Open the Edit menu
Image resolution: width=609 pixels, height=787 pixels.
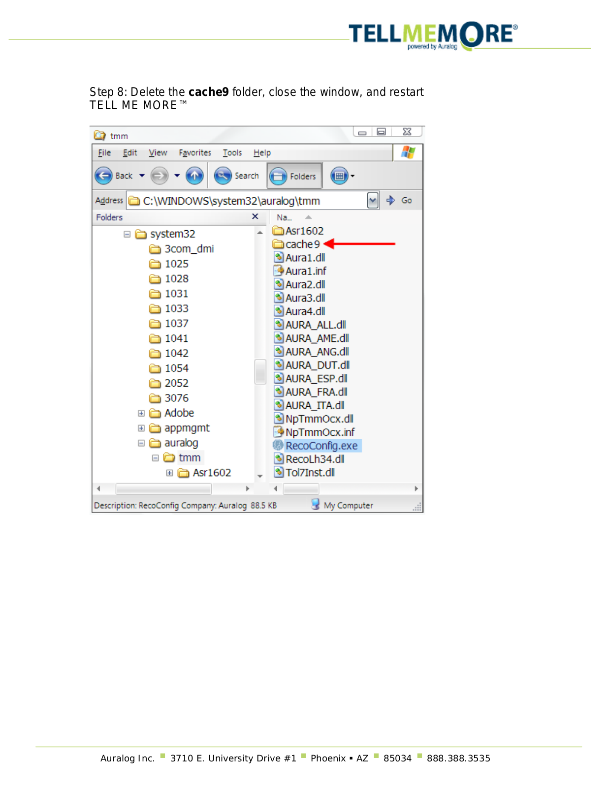coord(130,153)
